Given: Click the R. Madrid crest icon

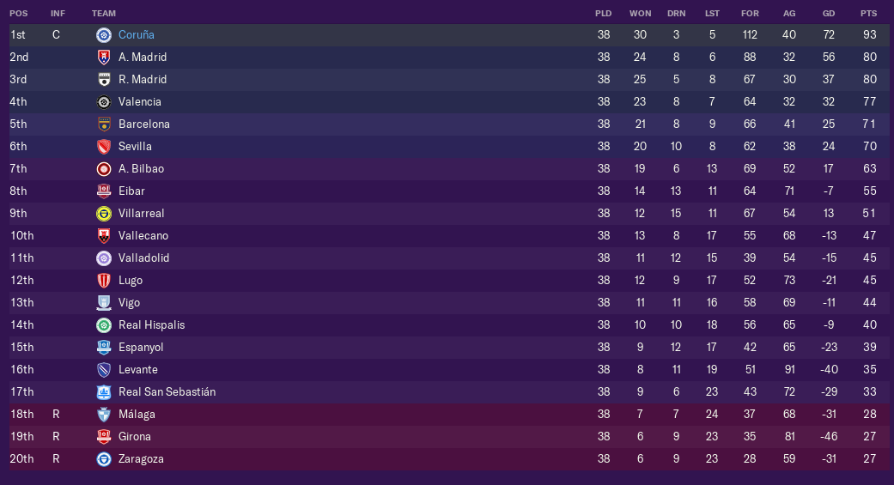Looking at the screenshot, I should 104,80.
